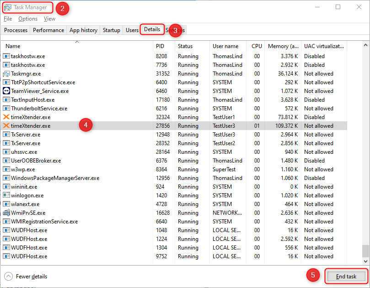Click the memory value 36.124 K
Image resolution: width=370 pixels, height=288 pixels.
pyautogui.click(x=288, y=74)
